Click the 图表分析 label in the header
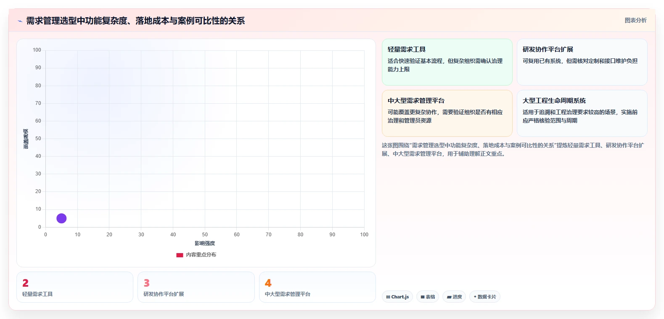This screenshot has height=319, width=664. 635,20
